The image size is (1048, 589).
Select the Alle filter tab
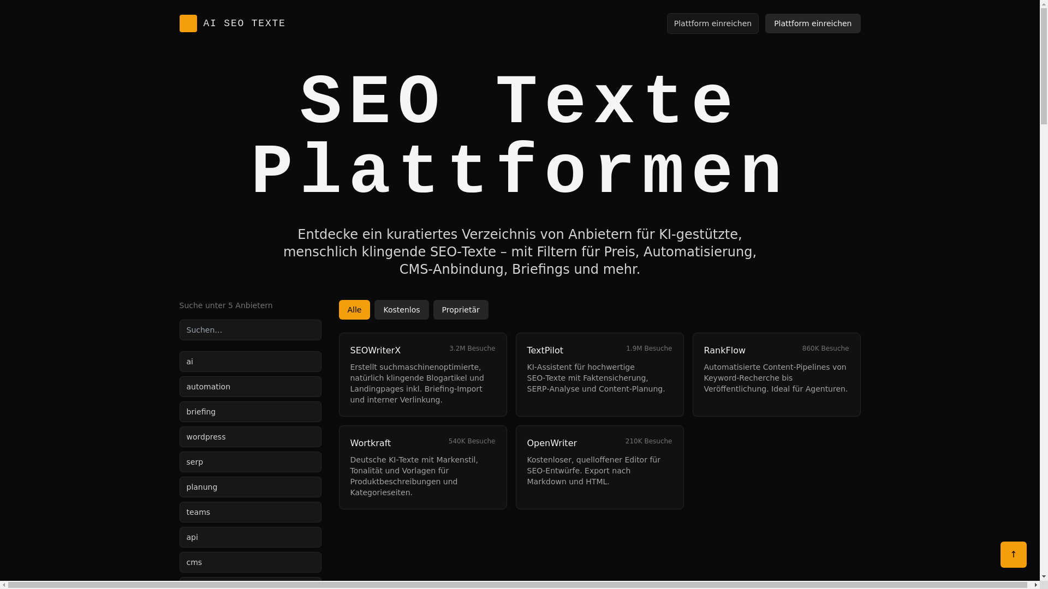[x=354, y=310]
